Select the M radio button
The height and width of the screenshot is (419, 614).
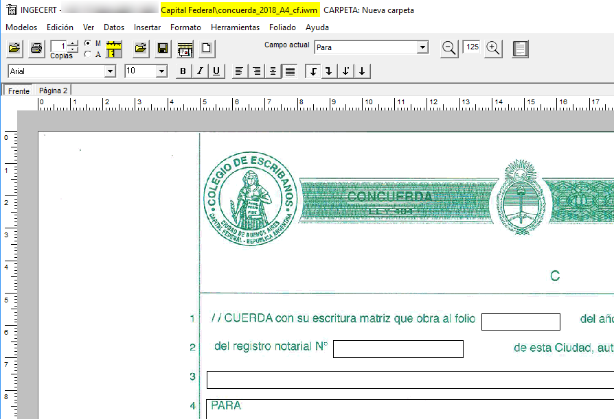(88, 43)
